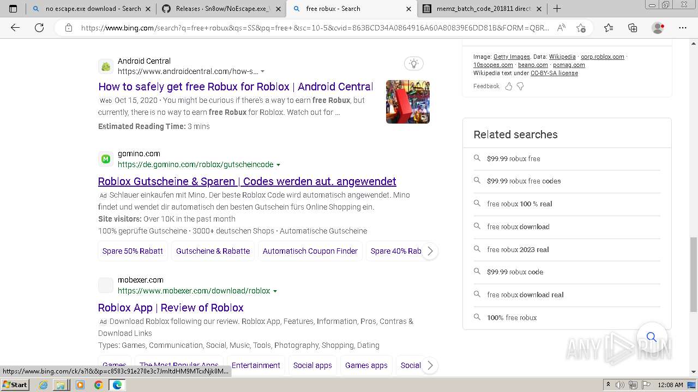
Task: Add this page to favorites
Action: (581, 28)
